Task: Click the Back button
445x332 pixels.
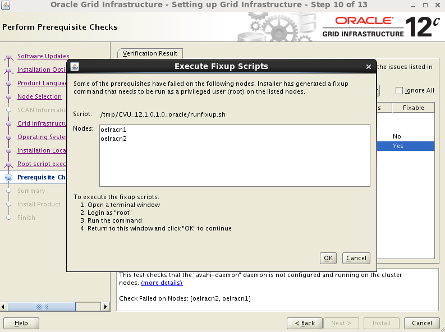Action: tap(305, 323)
